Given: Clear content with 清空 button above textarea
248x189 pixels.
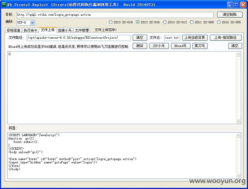Looking at the screenshot, I should (235, 46).
